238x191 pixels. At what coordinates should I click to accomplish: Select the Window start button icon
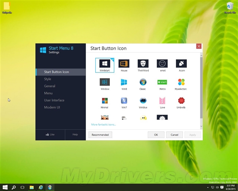[105, 84]
